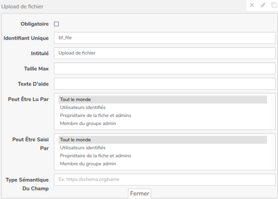The height and width of the screenshot is (199, 278).
Task: Click the Taille Max label
Action: click(36, 68)
